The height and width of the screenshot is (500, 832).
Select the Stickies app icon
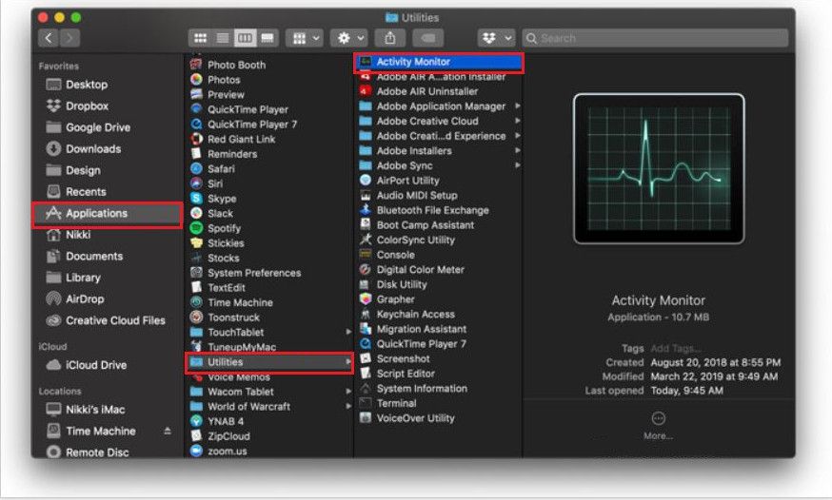click(x=196, y=243)
